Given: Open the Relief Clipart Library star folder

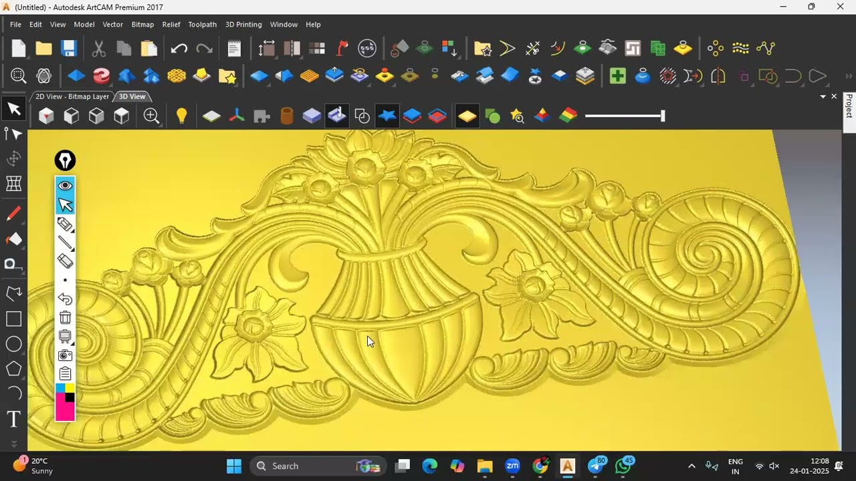Looking at the screenshot, I should click(x=227, y=76).
